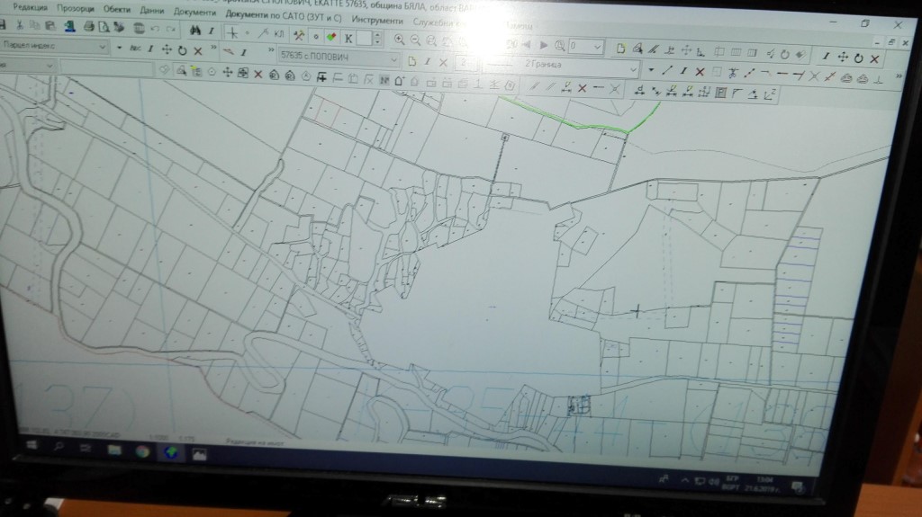Expand the Парцел индекс dropdown
The image size is (922, 517).
[x=102, y=46]
